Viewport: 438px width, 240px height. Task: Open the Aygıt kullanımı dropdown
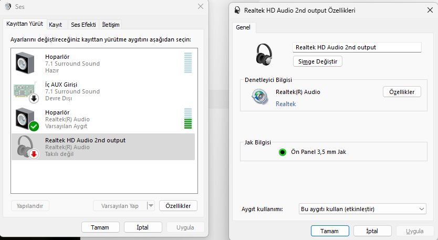[x=362, y=209]
